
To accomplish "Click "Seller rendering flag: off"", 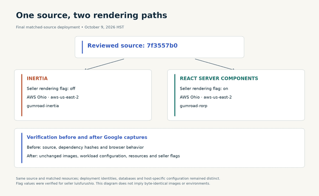I will click(51, 89).
